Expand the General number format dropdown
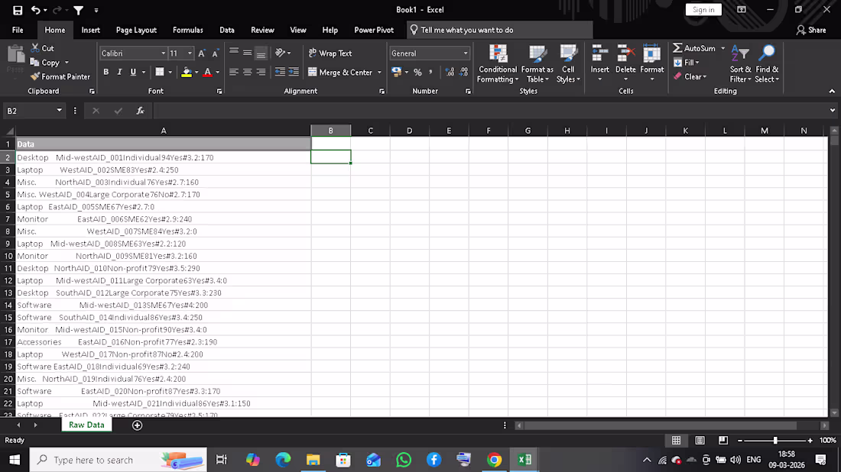Viewport: 841px width, 472px height. [x=465, y=53]
